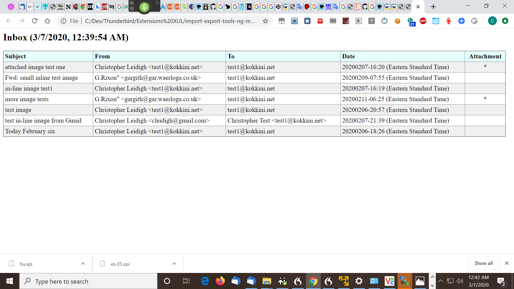This screenshot has height=289, width=514.
Task: Open the CRX extension icon
Action: [333, 21]
